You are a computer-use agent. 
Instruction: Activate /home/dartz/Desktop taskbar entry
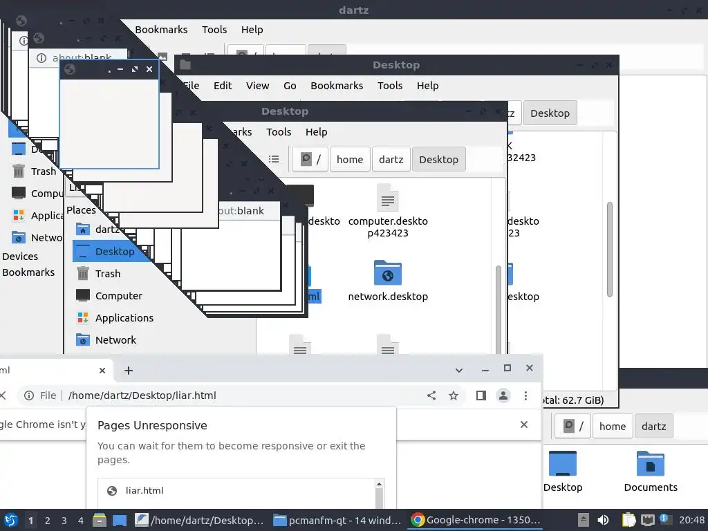[200, 520]
